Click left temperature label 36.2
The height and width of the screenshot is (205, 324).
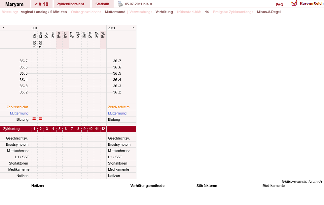[23, 92]
